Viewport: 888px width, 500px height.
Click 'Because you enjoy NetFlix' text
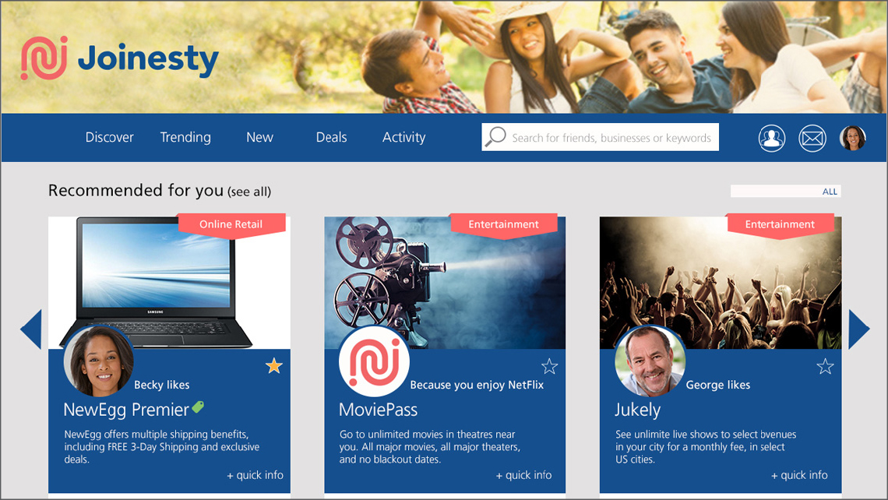point(477,385)
